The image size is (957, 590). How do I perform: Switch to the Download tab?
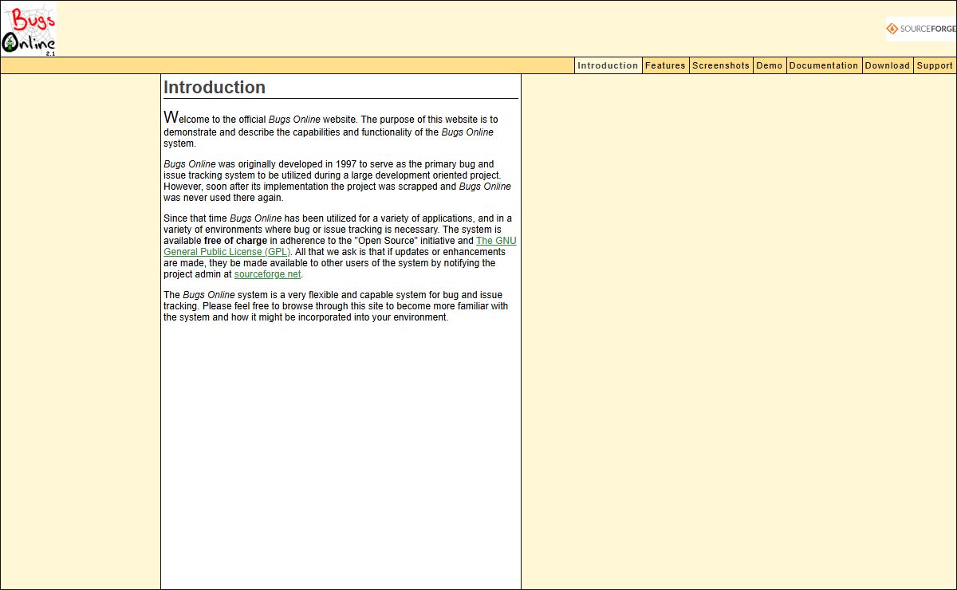coord(888,65)
